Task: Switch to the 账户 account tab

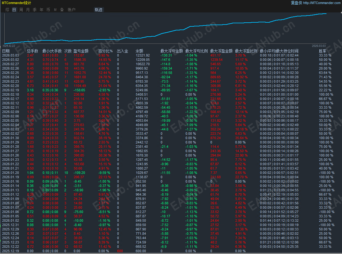Action: [x=71, y=10]
